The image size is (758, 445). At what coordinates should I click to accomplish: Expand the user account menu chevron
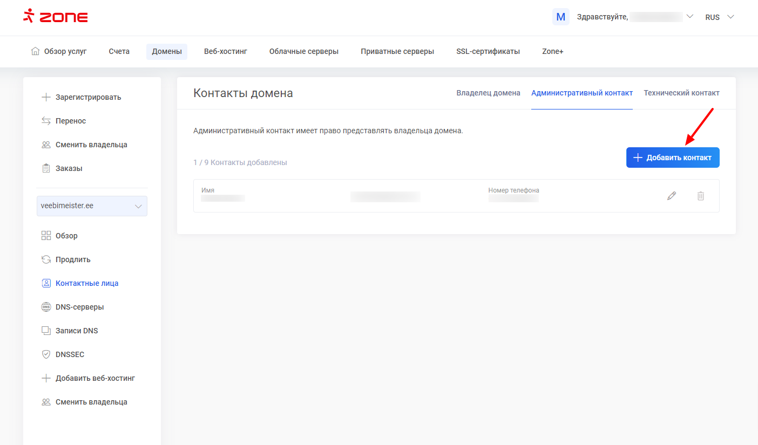click(689, 17)
